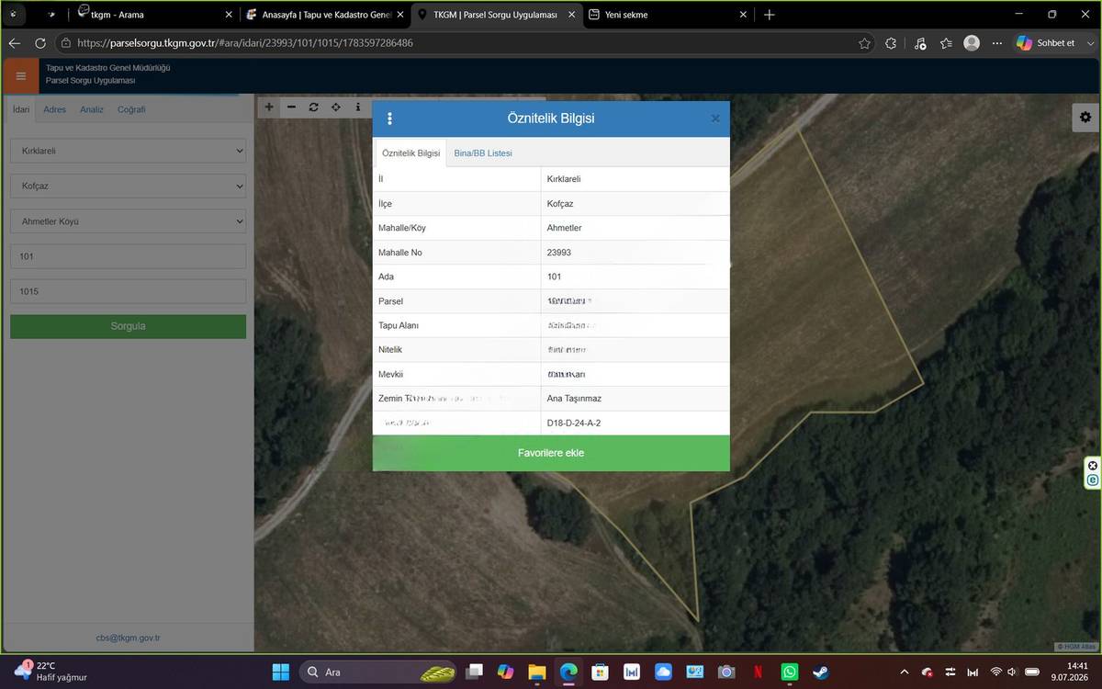The image size is (1102, 689).
Task: Close the Öznitelik Bilgisi dialog
Action: pyautogui.click(x=715, y=119)
